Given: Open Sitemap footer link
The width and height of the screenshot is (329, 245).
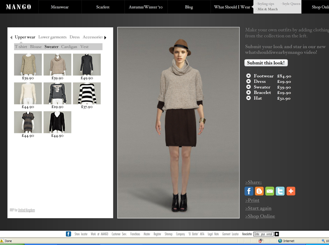Looking at the screenshot, I should tap(169, 234).
